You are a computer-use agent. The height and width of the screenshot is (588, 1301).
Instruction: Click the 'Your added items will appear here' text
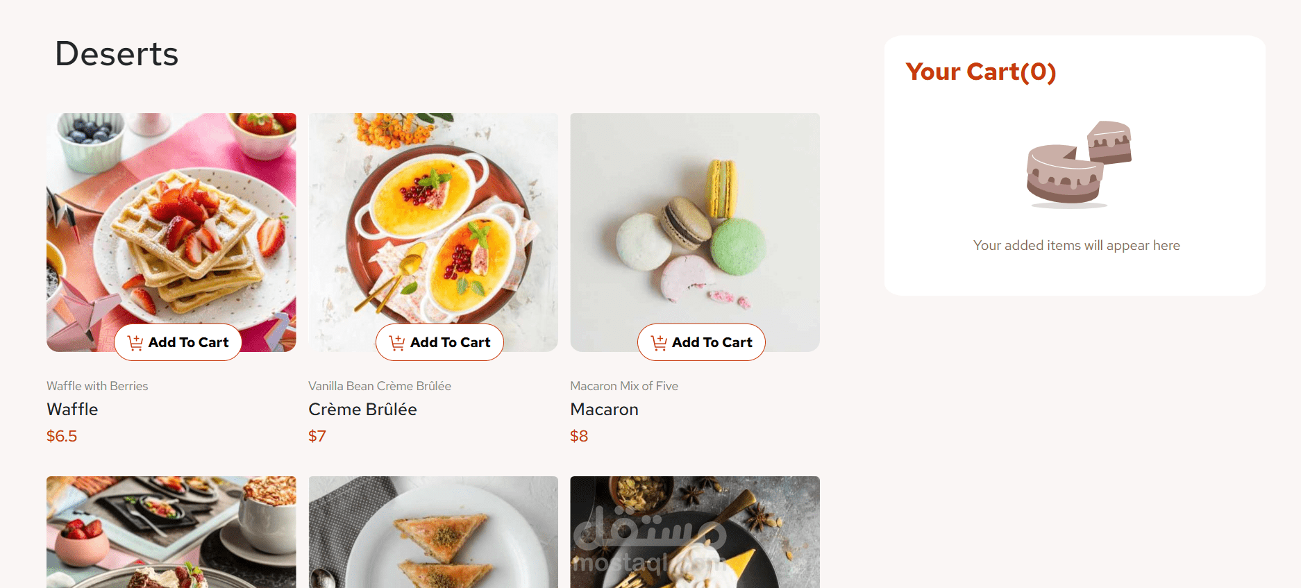point(1076,245)
